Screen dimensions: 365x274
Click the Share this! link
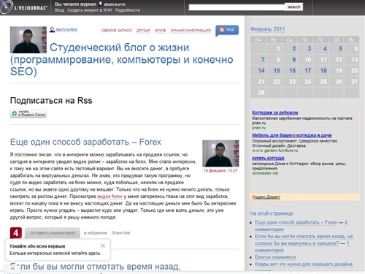pos(121,233)
